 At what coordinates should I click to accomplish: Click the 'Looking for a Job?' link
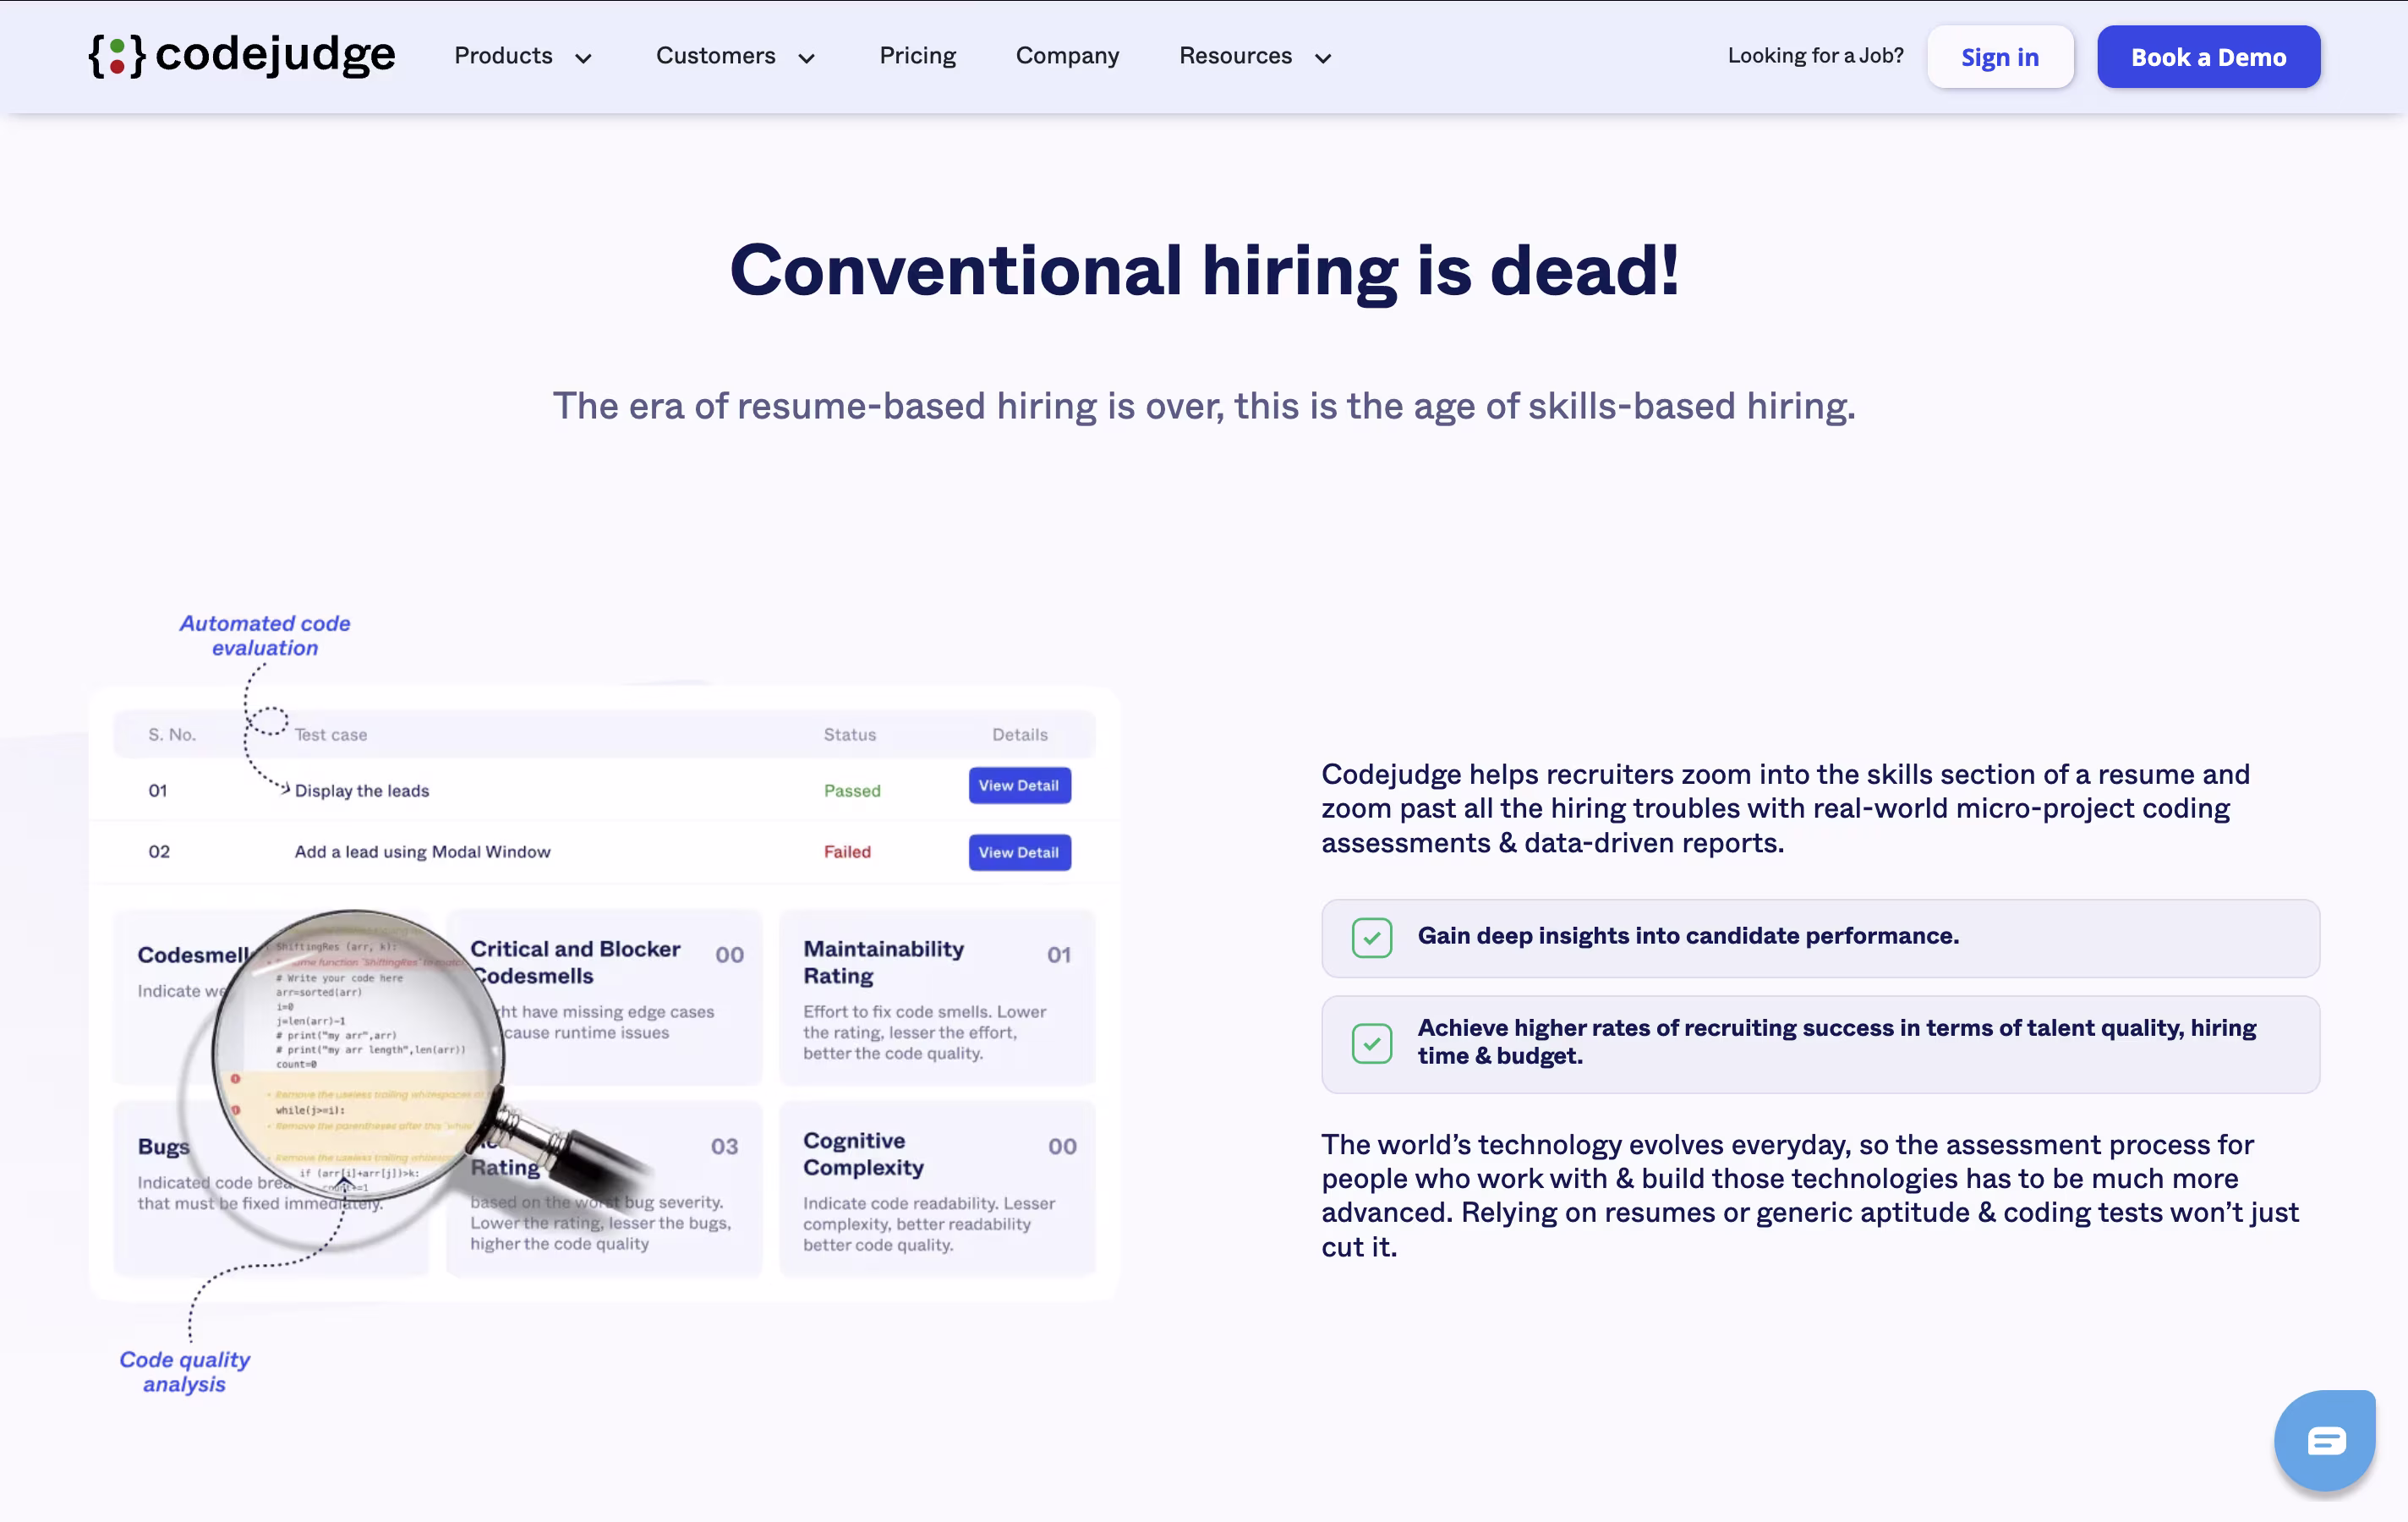click(1815, 56)
